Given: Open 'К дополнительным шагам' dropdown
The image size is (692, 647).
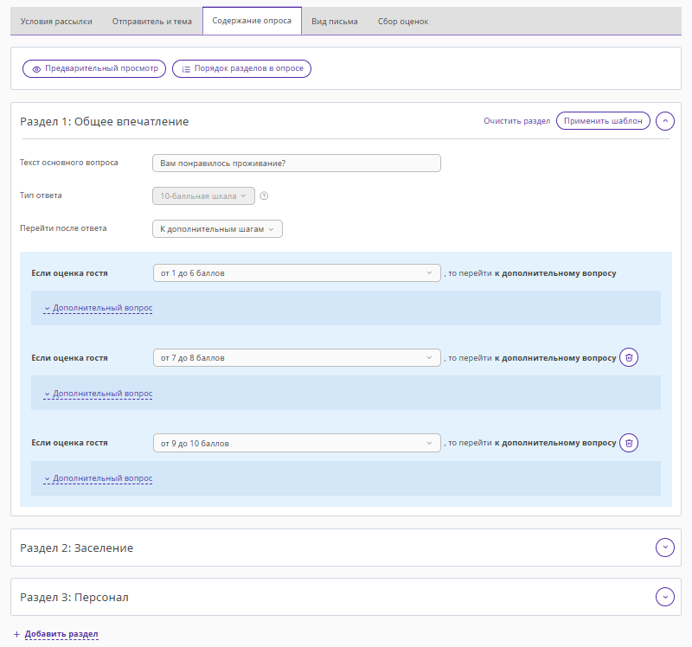Looking at the screenshot, I should [x=216, y=229].
